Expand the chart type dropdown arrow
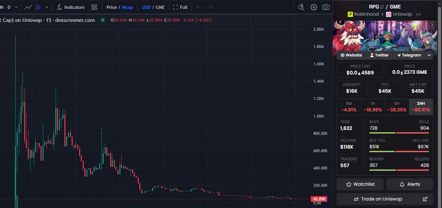 tap(47, 7)
